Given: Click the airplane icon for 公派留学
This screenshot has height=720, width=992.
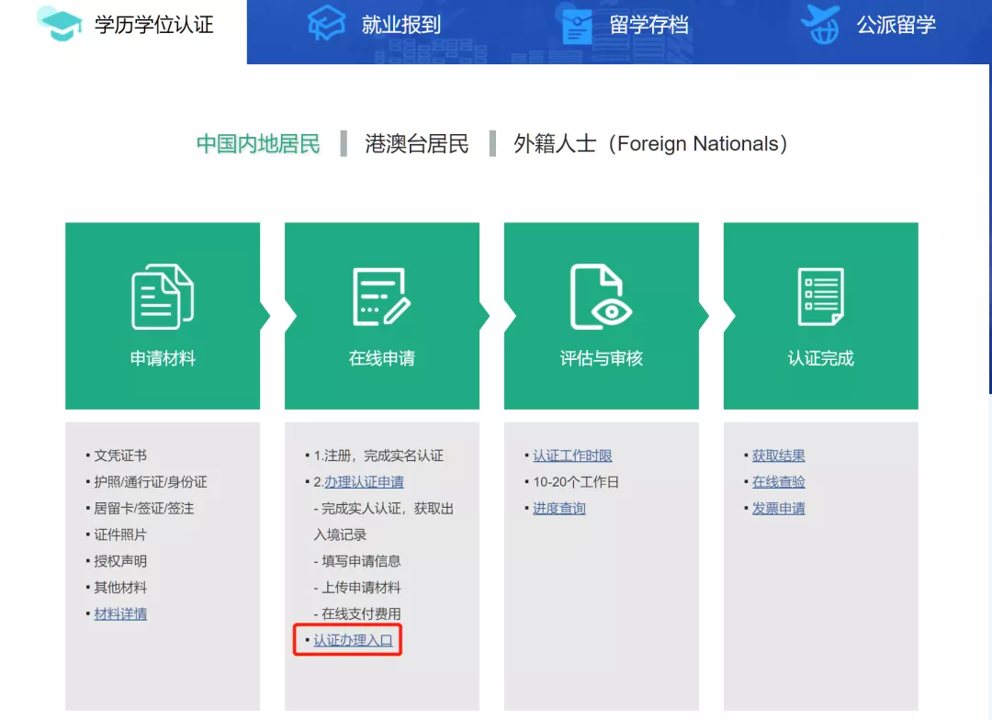Looking at the screenshot, I should pyautogui.click(x=820, y=25).
